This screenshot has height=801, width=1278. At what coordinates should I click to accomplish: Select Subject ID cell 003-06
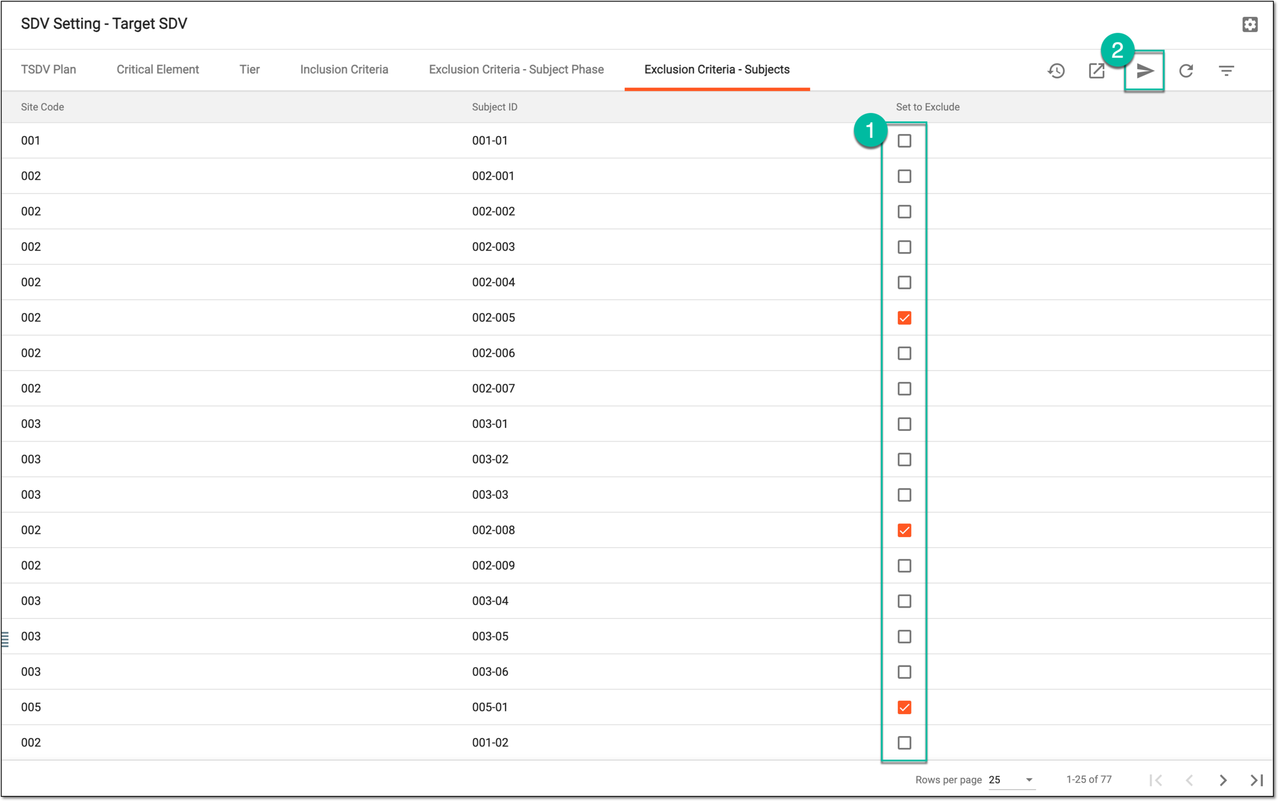(490, 672)
